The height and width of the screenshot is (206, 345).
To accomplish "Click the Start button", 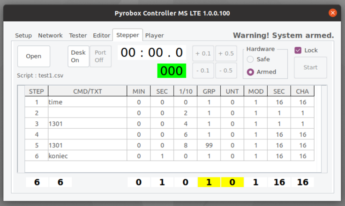I will tap(310, 67).
